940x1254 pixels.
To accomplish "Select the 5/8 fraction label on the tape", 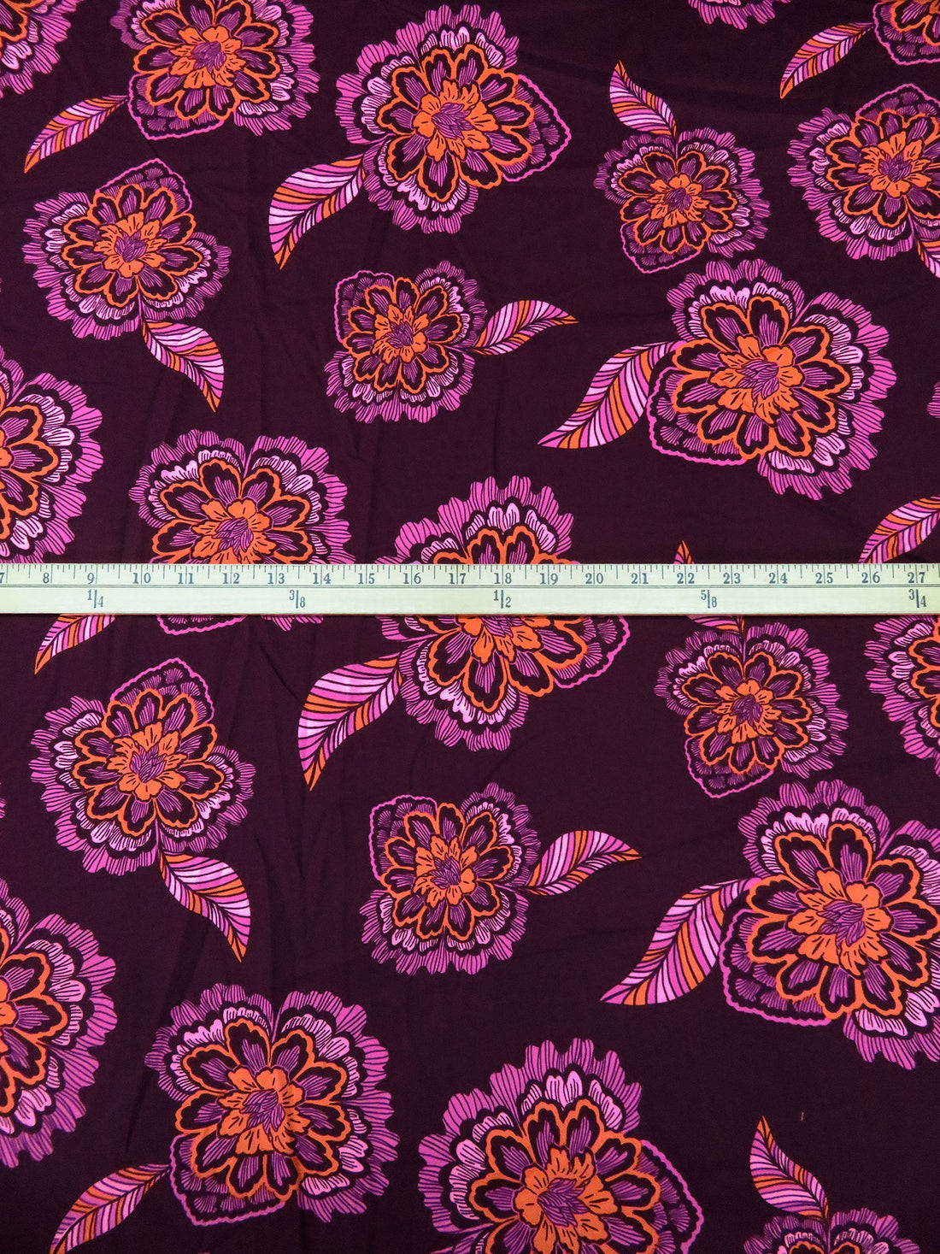I will pos(708,598).
